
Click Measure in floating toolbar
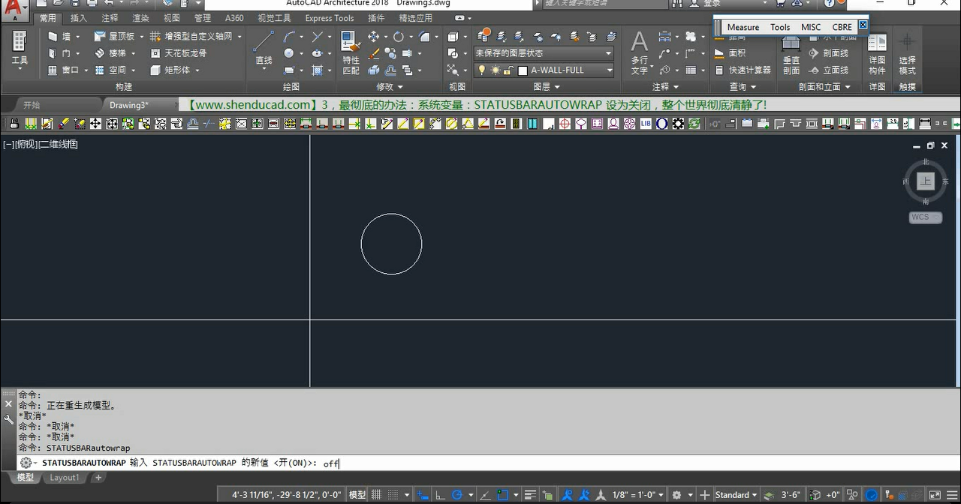tap(743, 27)
